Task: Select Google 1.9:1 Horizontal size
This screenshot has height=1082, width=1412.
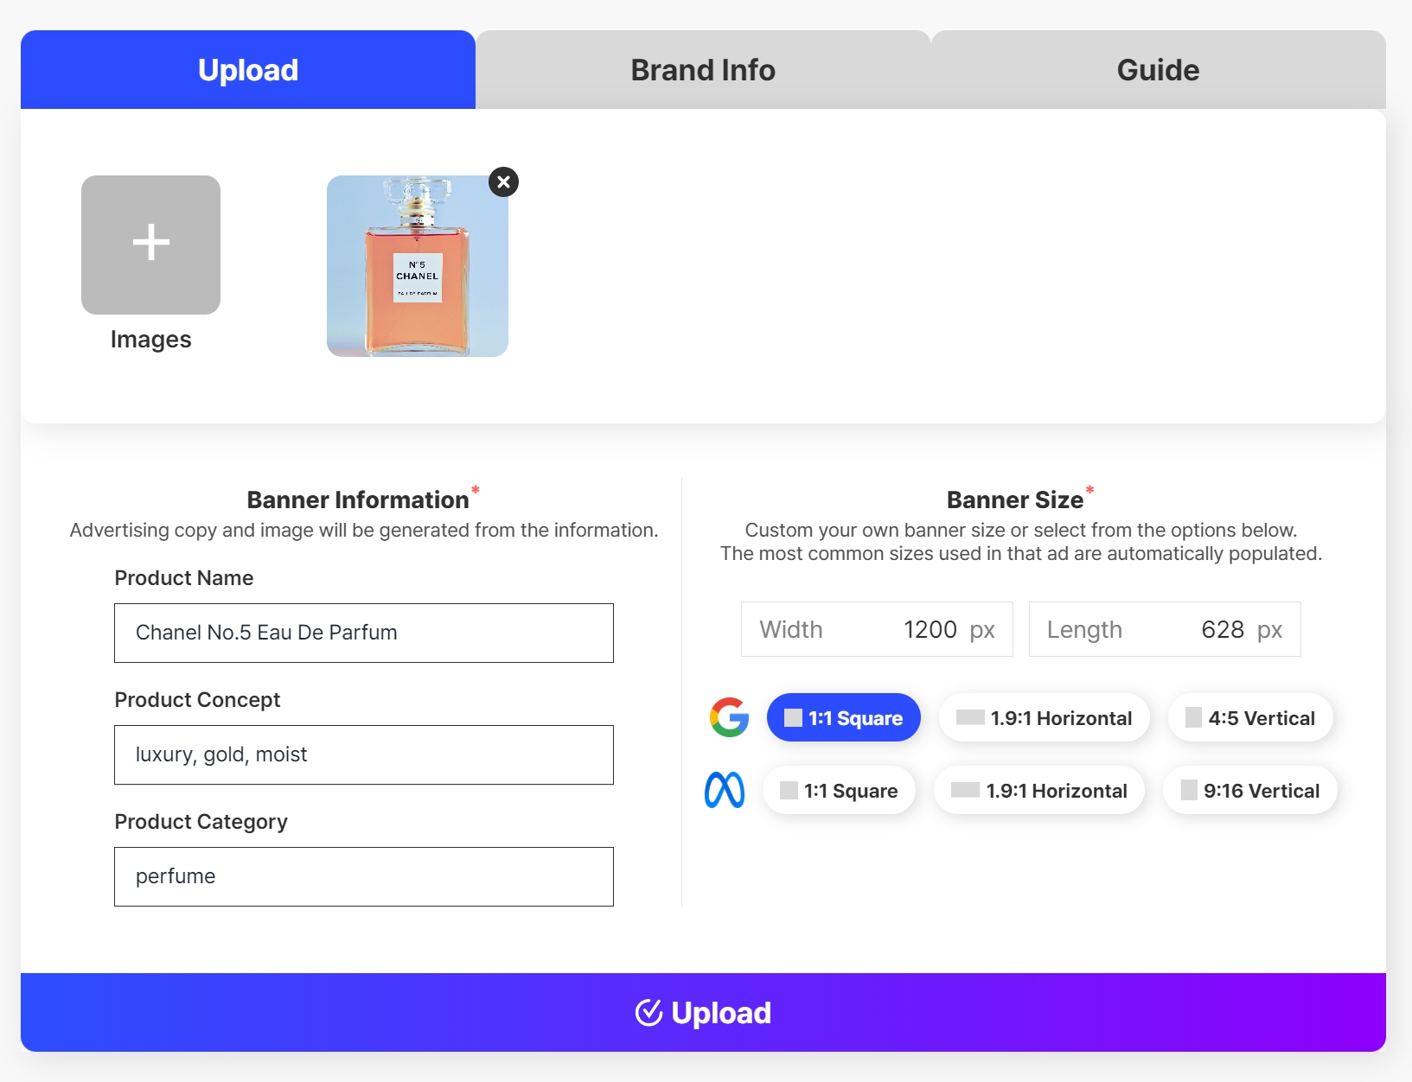Action: coord(1045,717)
